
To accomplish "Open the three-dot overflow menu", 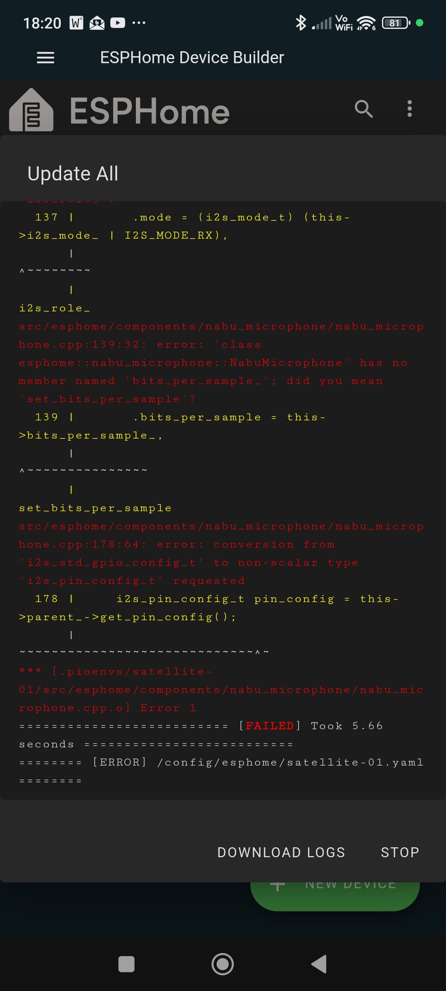I will tap(409, 109).
